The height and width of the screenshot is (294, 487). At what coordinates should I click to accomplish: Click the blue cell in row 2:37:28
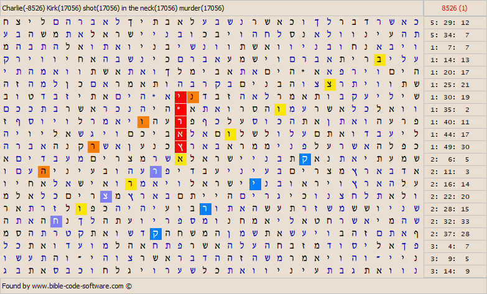tap(155, 234)
